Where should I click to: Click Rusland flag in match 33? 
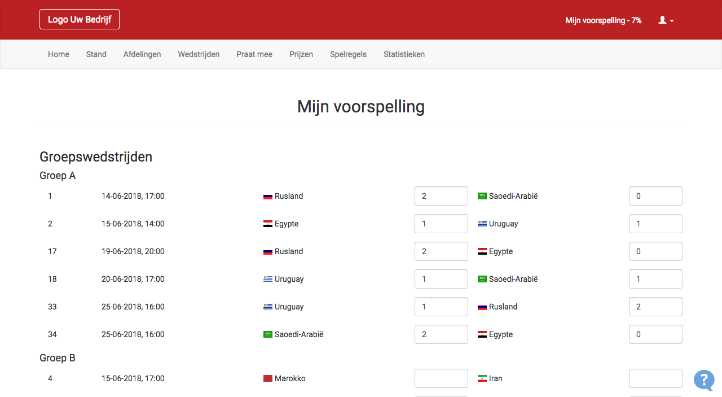(482, 307)
